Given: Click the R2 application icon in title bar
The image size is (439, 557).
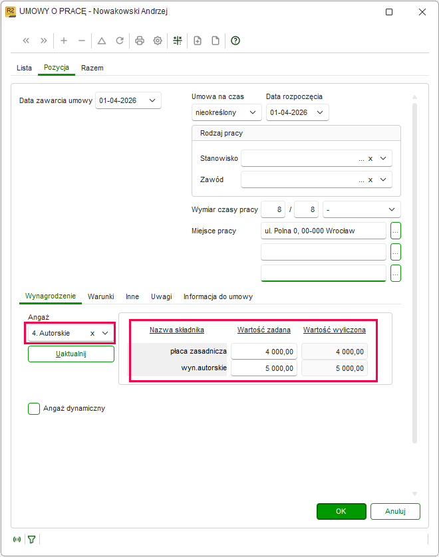Looking at the screenshot, I should pos(10,12).
